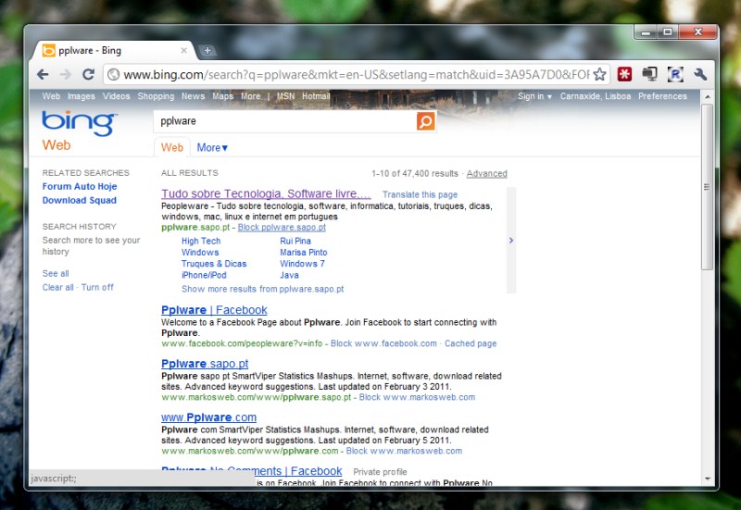Click Block www.facebook.com
Screen dimensions: 741x510
pyautogui.click(x=383, y=343)
